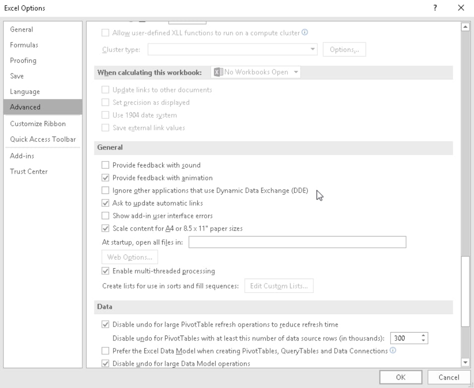Image resolution: width=474 pixels, height=388 pixels.
Task: Click the vertical scrollbar thumb
Action: [x=465, y=291]
